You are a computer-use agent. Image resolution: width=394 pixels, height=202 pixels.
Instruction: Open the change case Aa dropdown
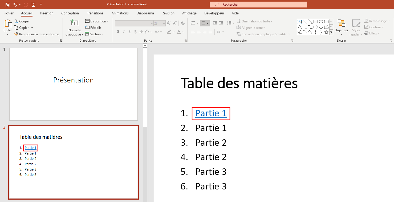pyautogui.click(x=159, y=32)
